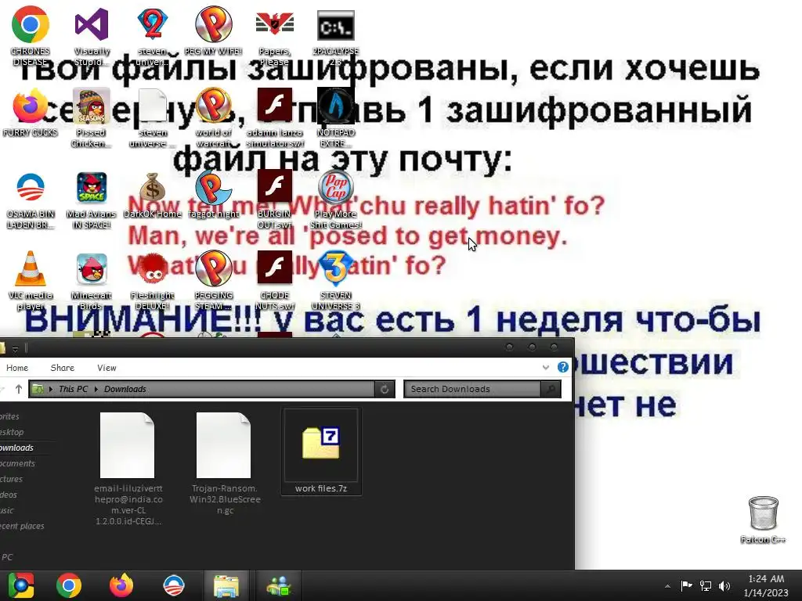802x601 pixels.
Task: Click the Action Center flag tray icon
Action: click(686, 585)
